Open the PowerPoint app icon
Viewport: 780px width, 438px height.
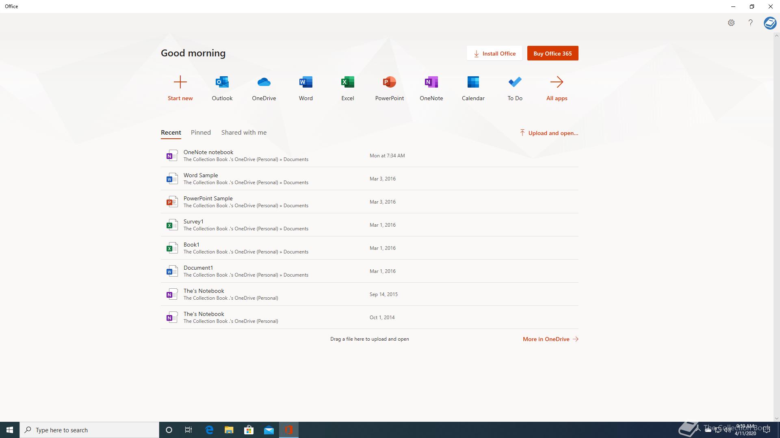coord(390,82)
